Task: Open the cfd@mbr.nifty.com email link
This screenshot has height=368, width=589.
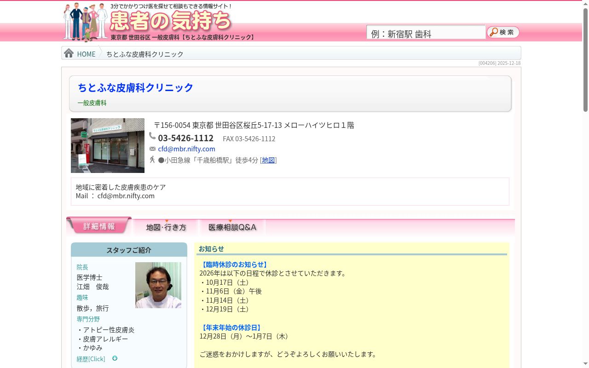Action: [x=186, y=149]
